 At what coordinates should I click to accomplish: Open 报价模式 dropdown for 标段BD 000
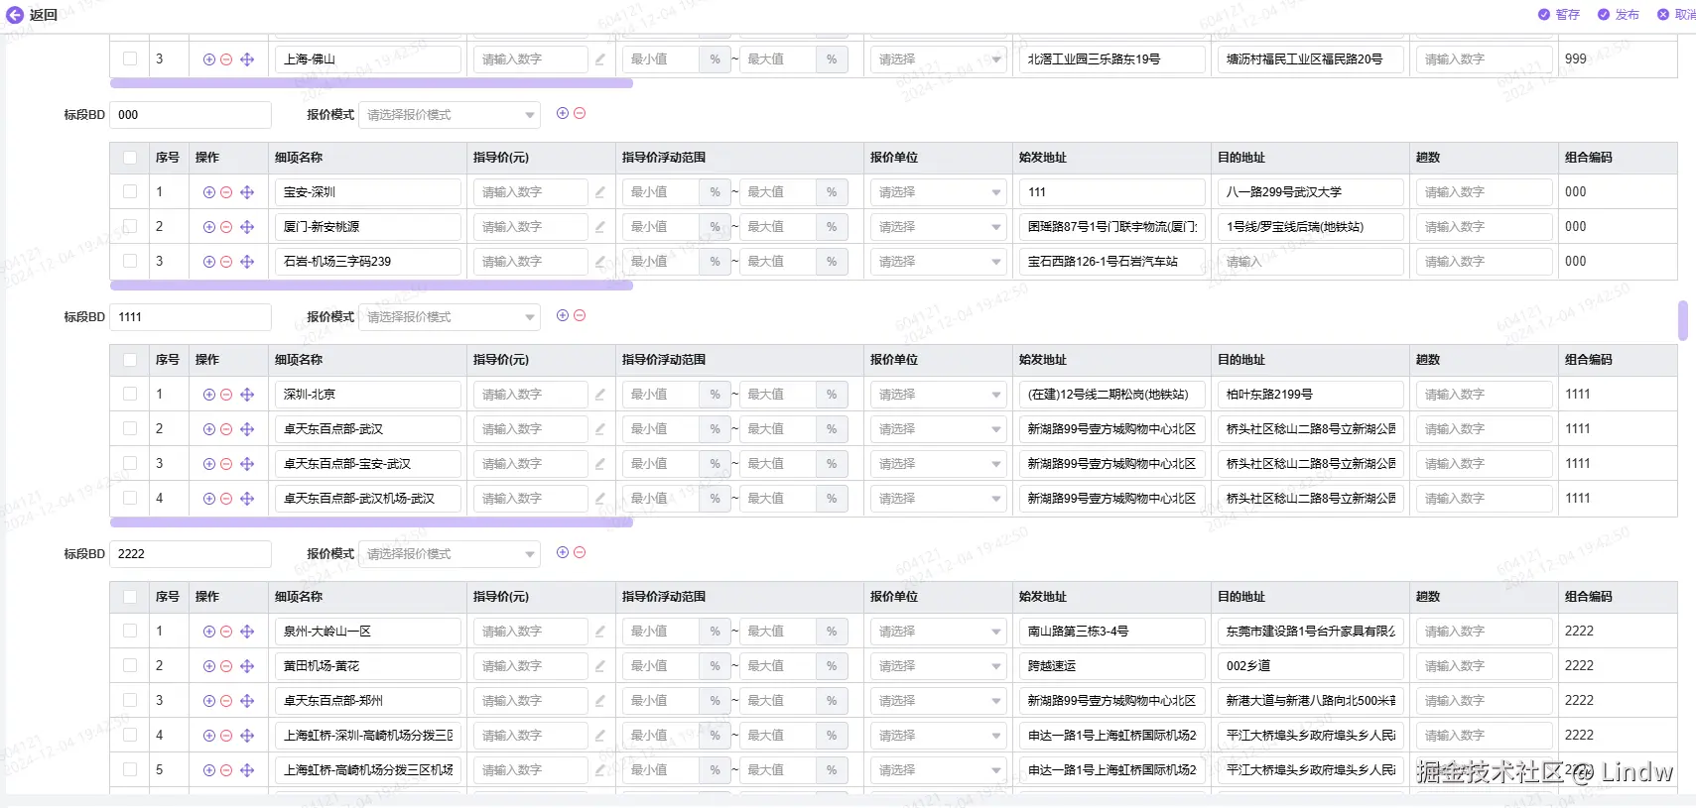[x=450, y=115]
